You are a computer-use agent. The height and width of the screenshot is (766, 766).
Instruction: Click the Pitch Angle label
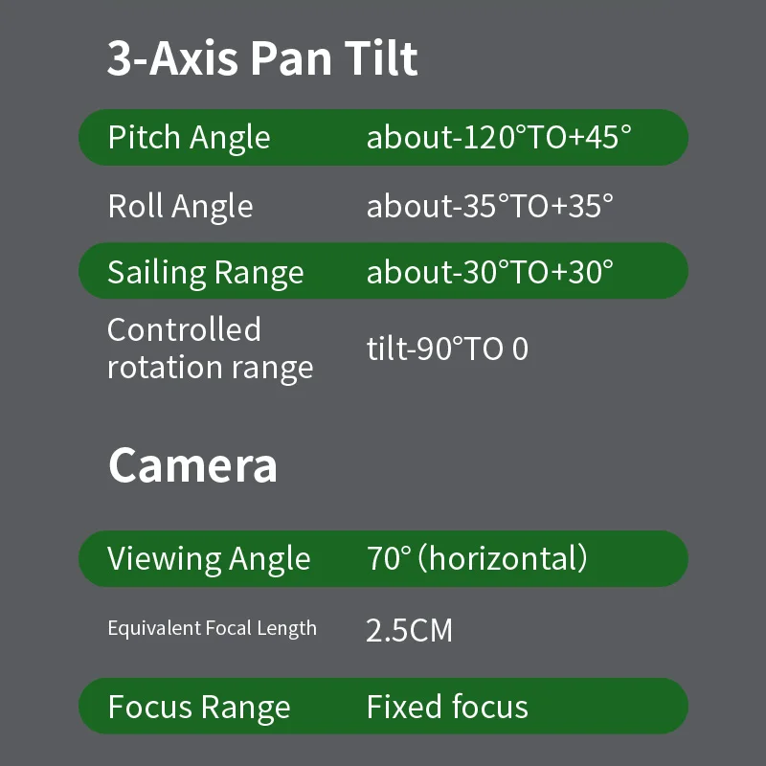tap(189, 138)
